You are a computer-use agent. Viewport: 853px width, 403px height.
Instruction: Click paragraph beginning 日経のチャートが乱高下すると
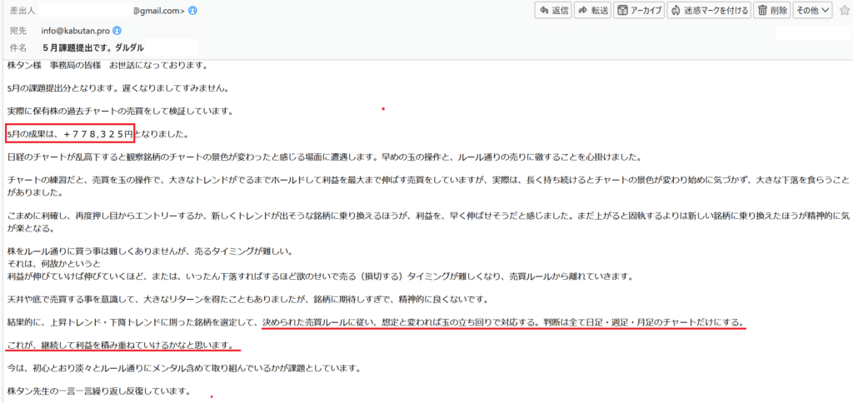click(x=325, y=157)
